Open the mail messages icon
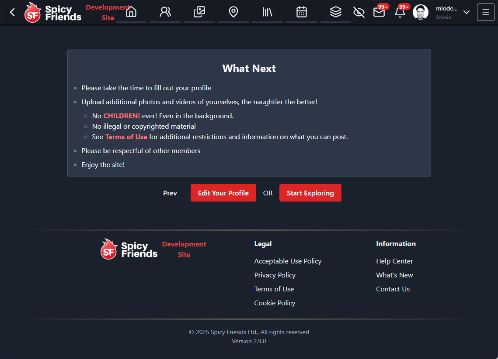Image resolution: width=498 pixels, height=359 pixels. (379, 12)
